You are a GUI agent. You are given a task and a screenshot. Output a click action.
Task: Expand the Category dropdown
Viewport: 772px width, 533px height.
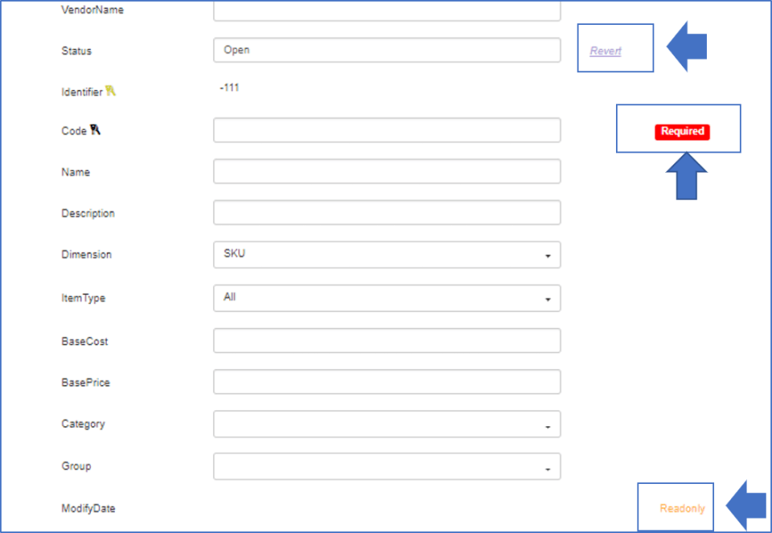(x=387, y=424)
